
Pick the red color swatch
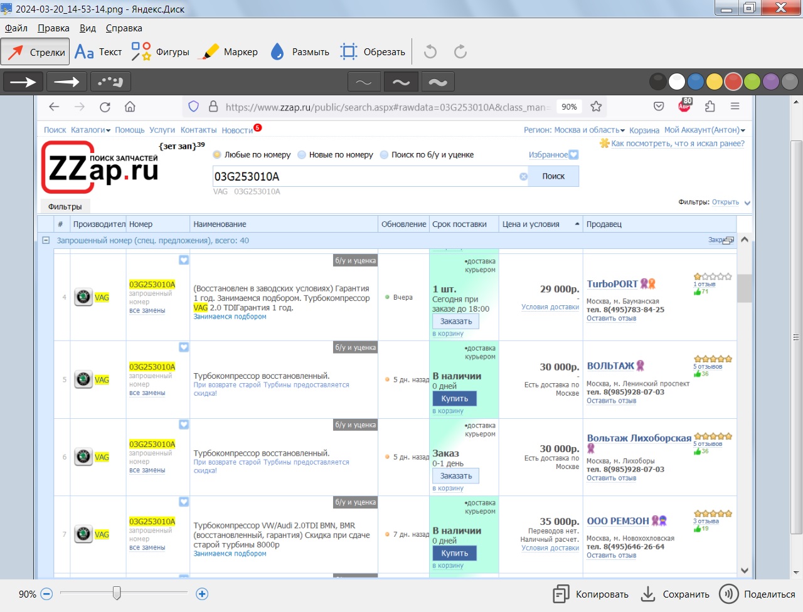click(x=733, y=82)
